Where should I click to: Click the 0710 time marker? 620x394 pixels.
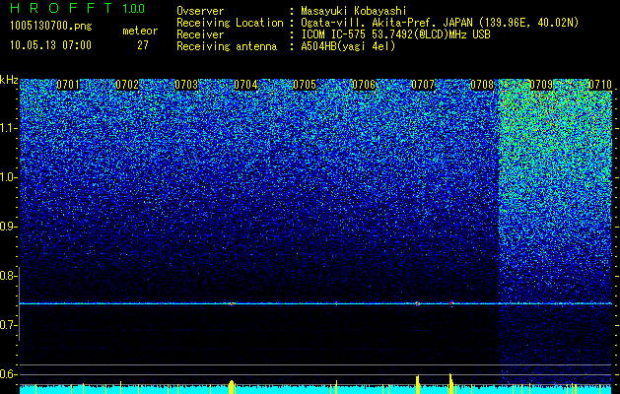600,85
